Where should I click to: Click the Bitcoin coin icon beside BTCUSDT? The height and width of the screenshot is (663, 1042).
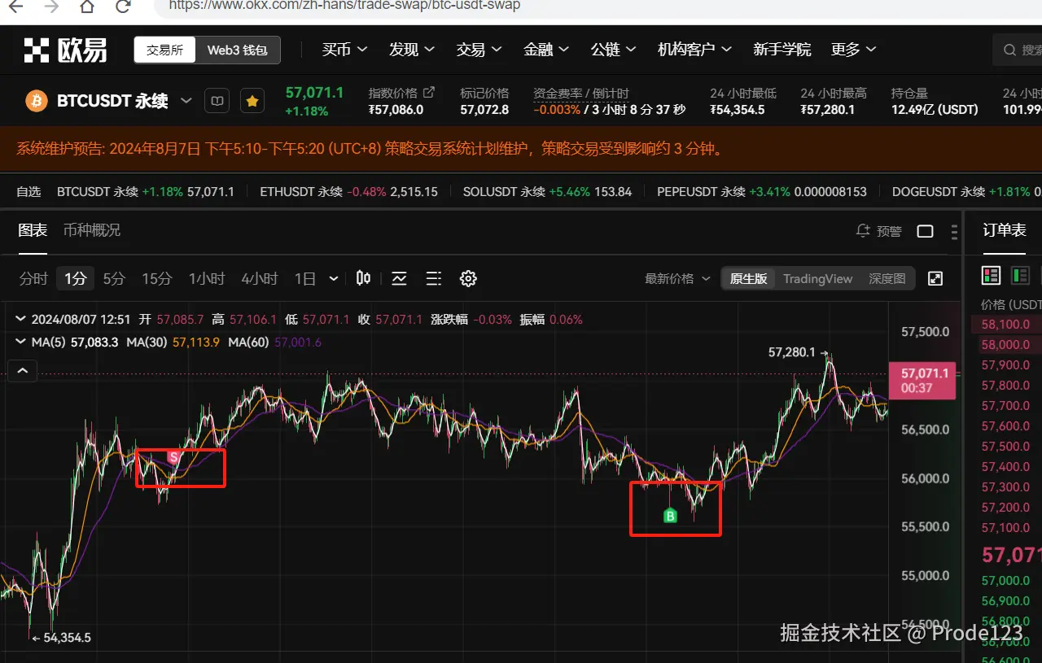click(37, 101)
